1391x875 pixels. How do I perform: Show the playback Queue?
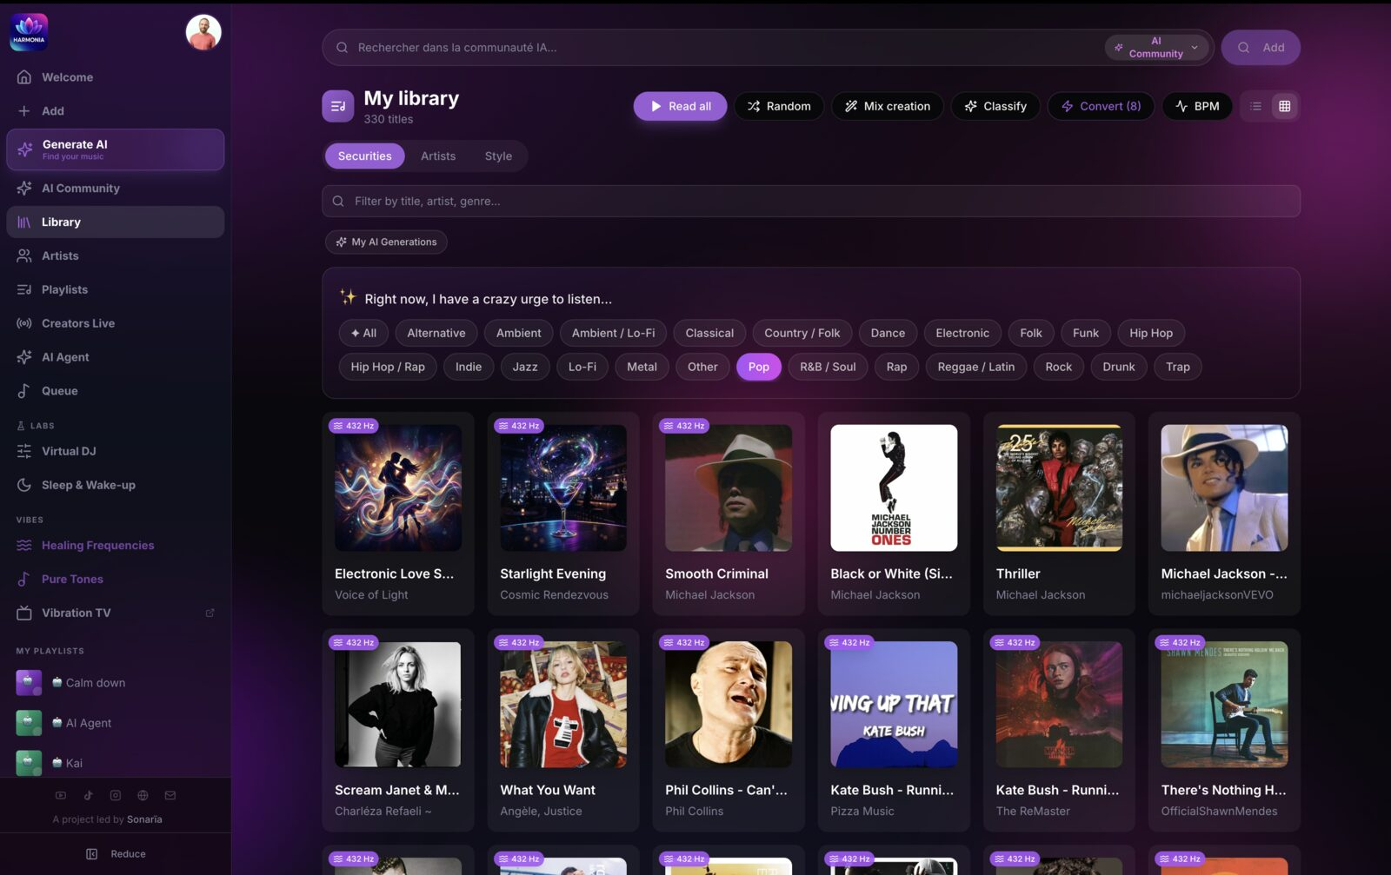point(115,392)
